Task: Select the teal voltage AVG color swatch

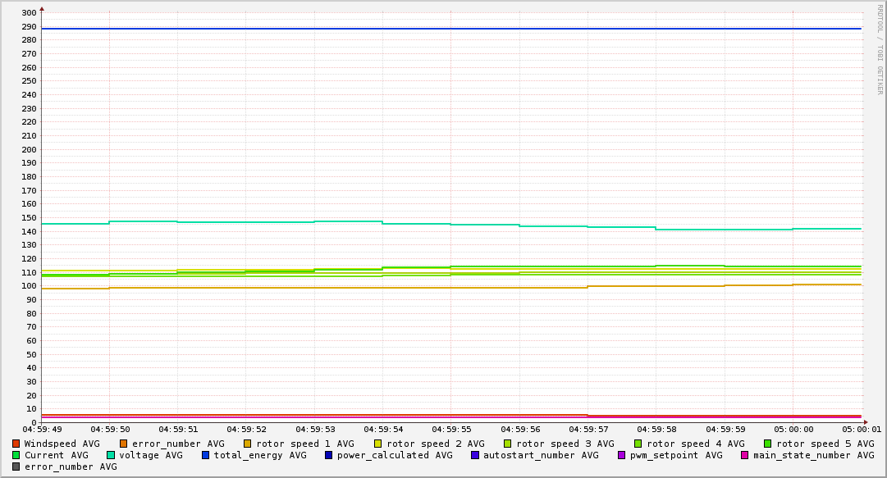Action: [x=111, y=455]
